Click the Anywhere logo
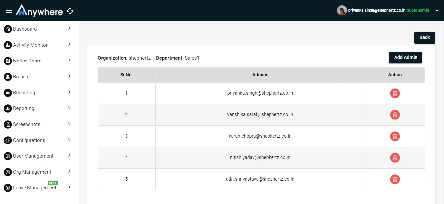444x204 pixels. point(39,10)
